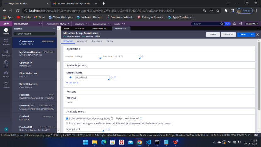Expand the tab list chevron at right

point(258,28)
